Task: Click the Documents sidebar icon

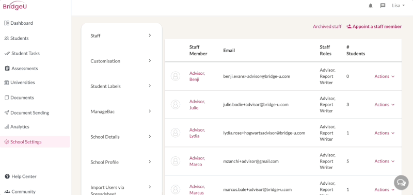Action: [7, 98]
